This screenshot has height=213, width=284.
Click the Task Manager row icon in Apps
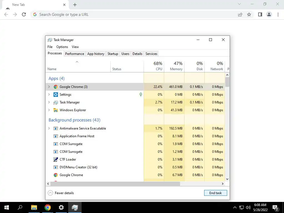(55, 102)
